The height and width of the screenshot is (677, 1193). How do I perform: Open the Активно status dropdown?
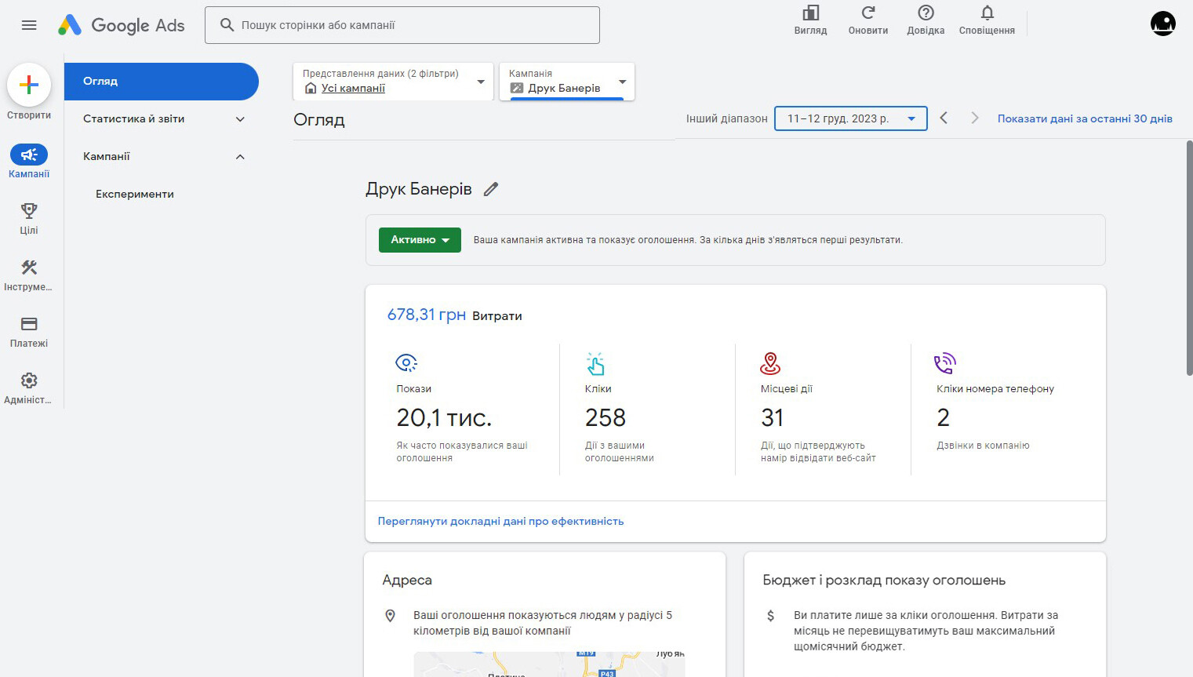click(x=420, y=240)
